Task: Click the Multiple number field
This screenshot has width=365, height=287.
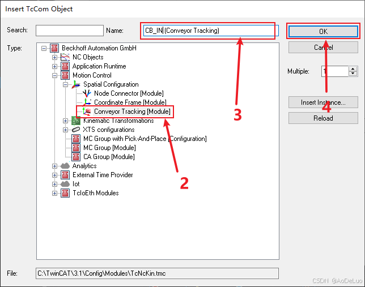Action: (x=335, y=71)
